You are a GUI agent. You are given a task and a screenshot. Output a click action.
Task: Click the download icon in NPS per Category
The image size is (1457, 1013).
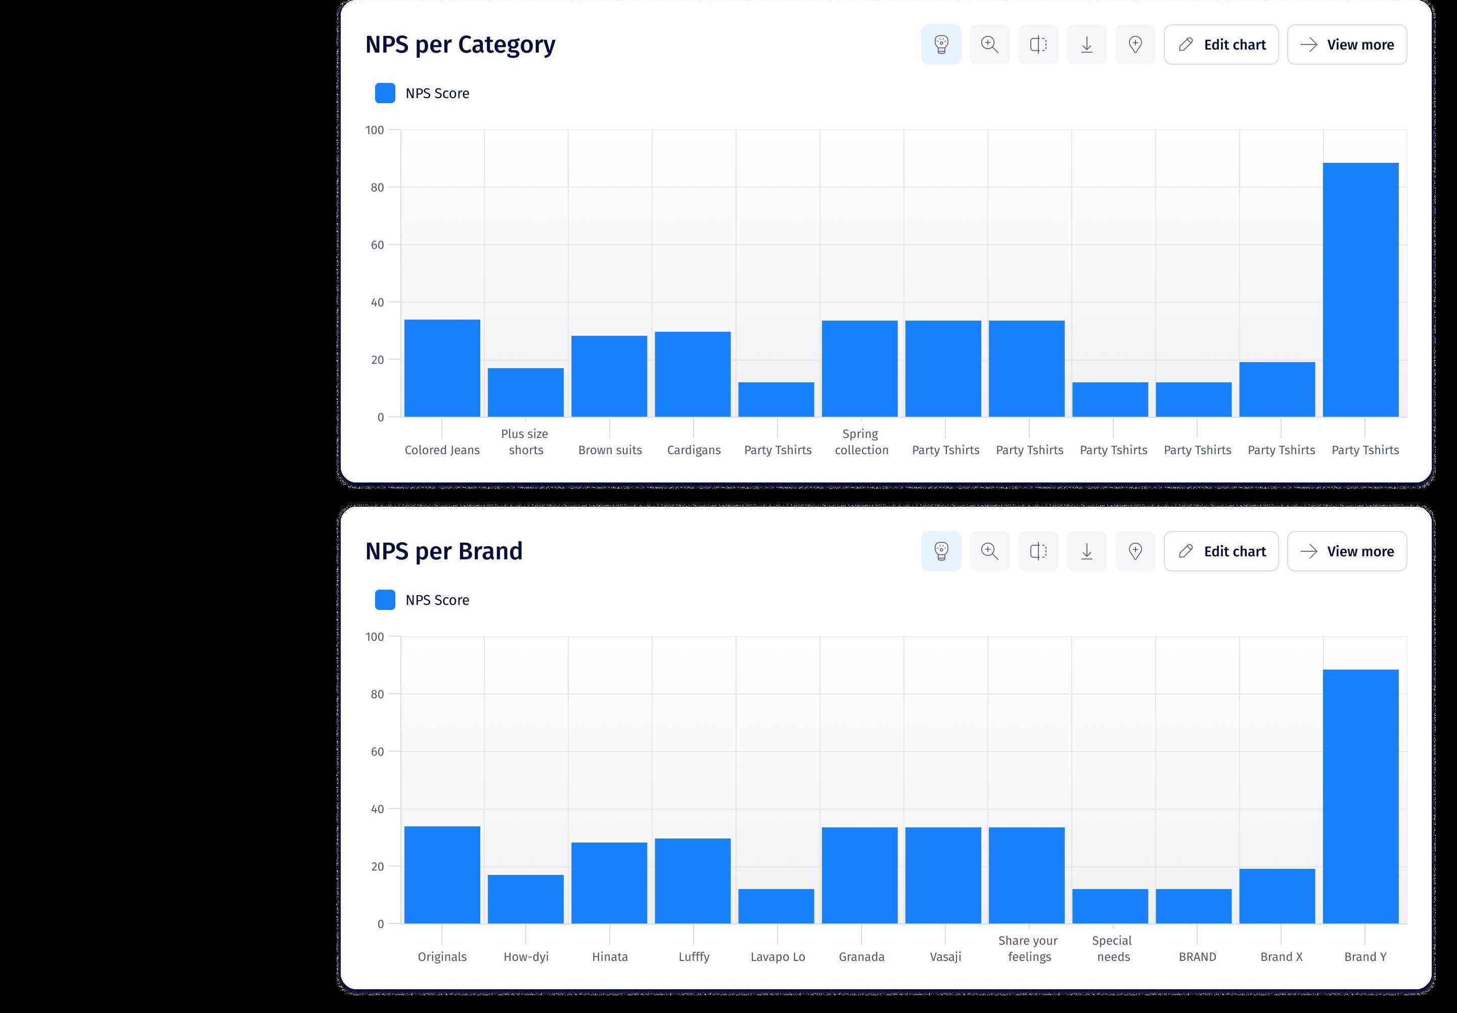(1086, 45)
